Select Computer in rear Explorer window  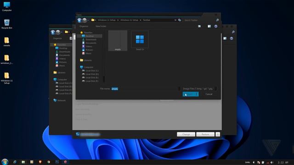coord(60,79)
